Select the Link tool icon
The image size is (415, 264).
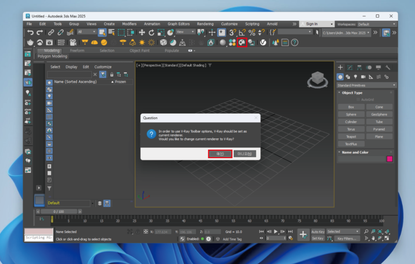tap(51, 33)
